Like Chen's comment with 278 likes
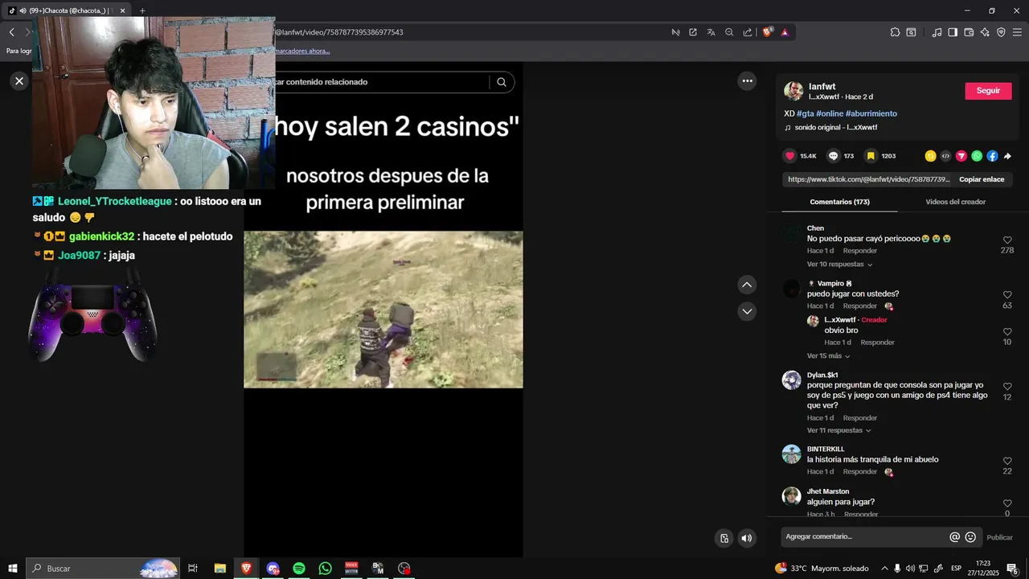This screenshot has width=1029, height=579. point(1007,240)
